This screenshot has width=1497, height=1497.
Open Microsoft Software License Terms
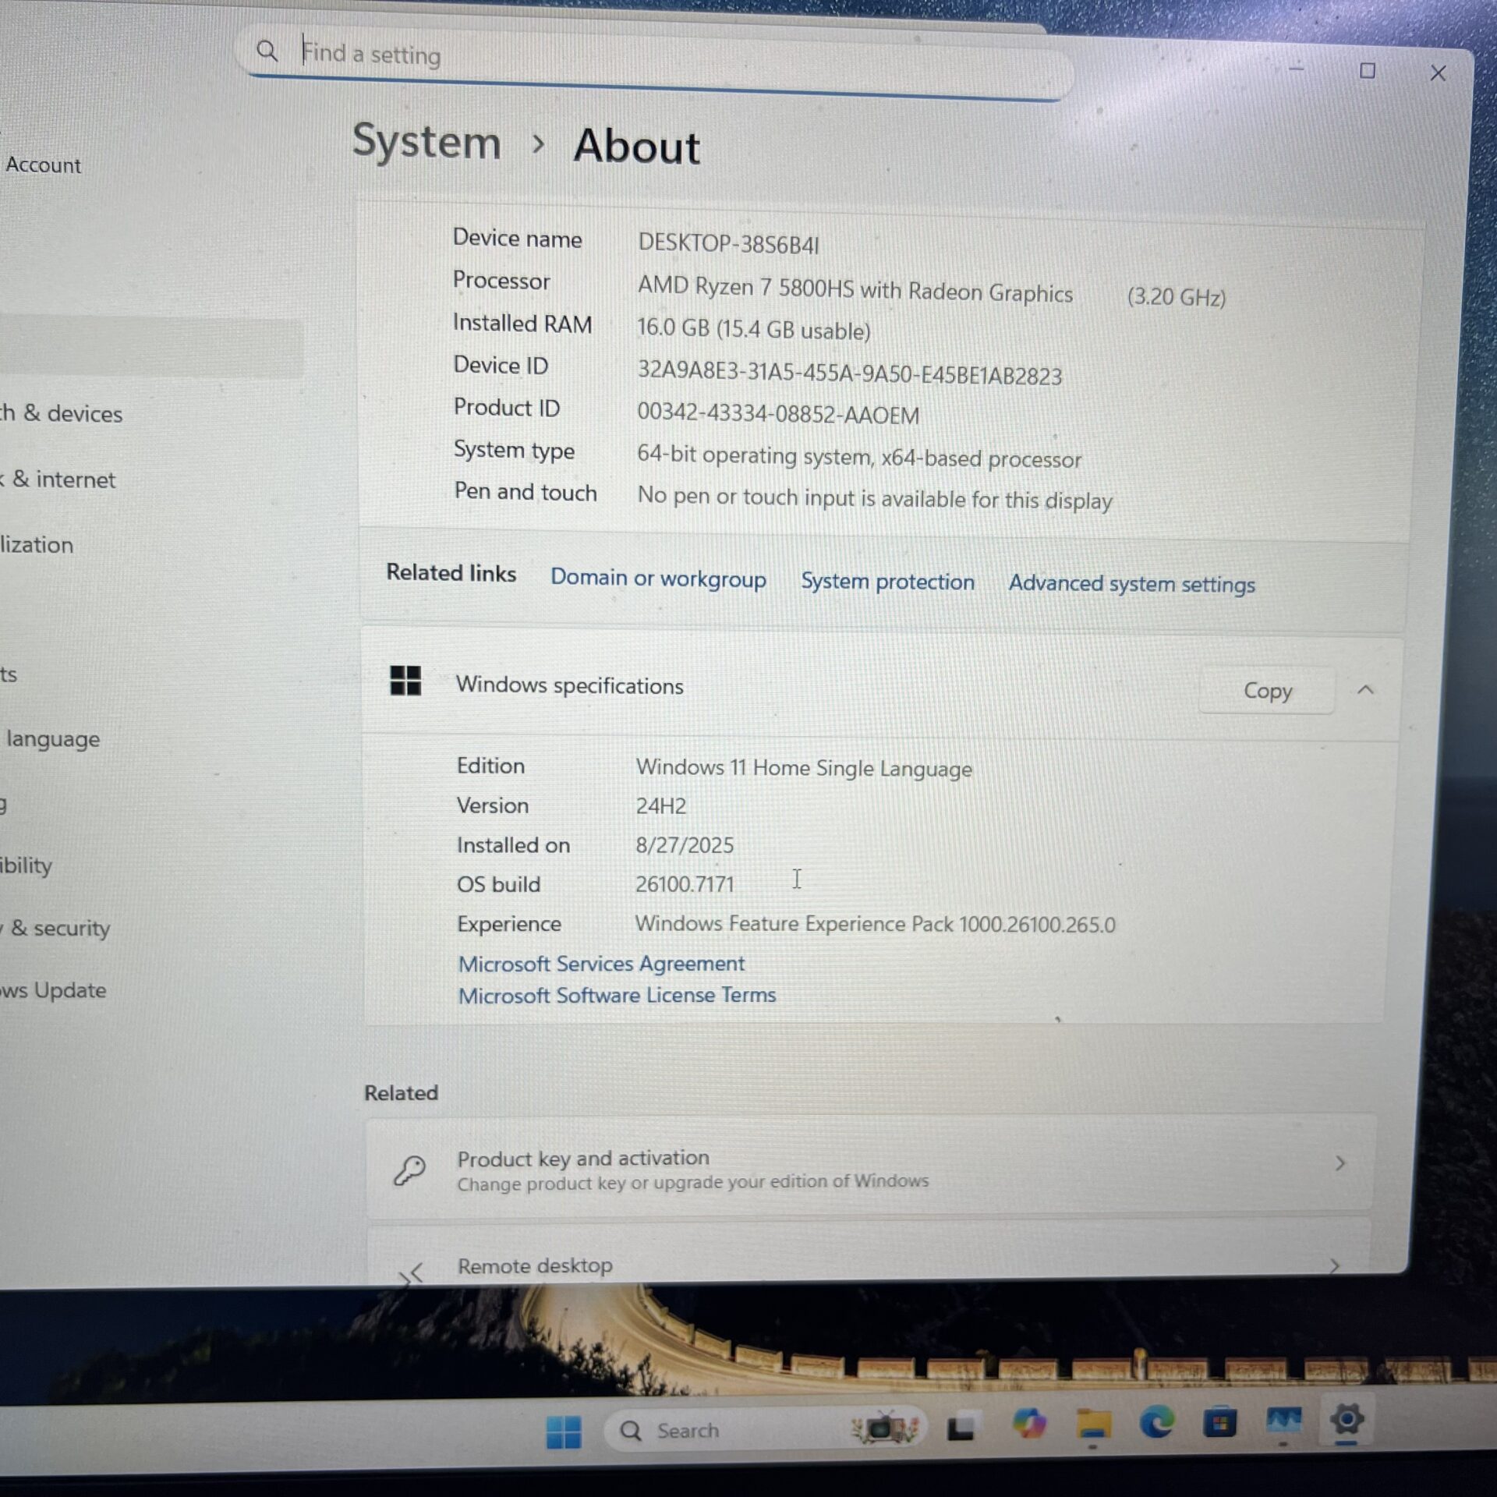click(x=617, y=996)
